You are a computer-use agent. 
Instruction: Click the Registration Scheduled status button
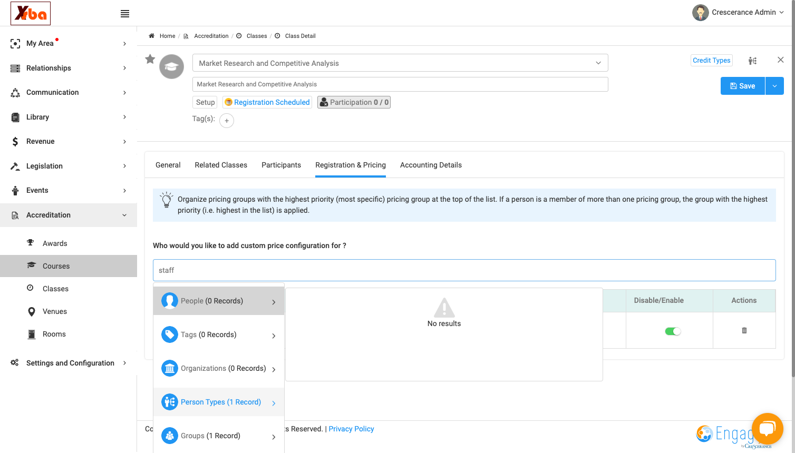tap(267, 102)
